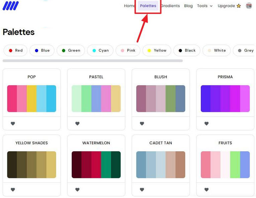Favorite the PRISMA palette heart
The height and width of the screenshot is (198, 256).
(207, 124)
